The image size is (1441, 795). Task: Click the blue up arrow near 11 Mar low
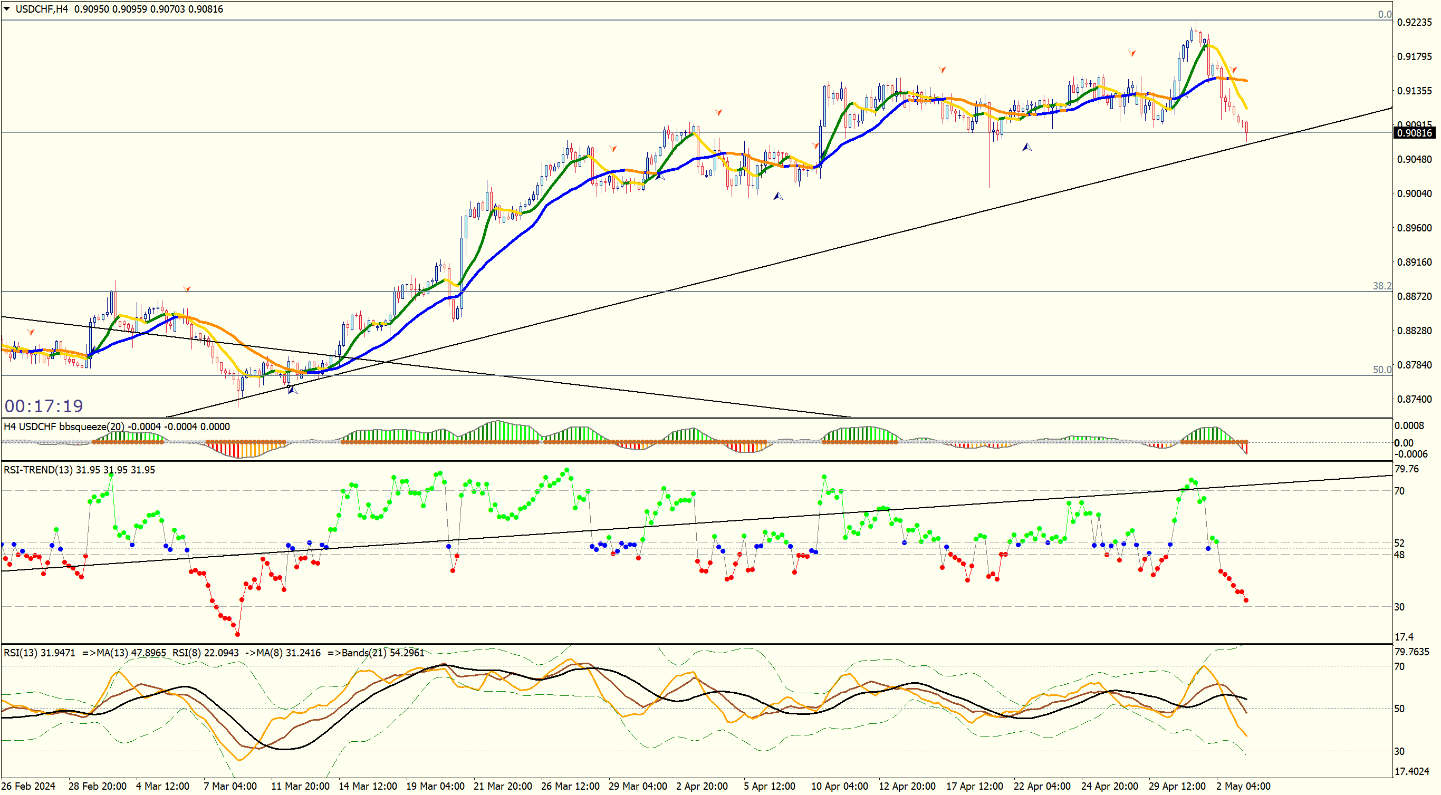pos(293,390)
